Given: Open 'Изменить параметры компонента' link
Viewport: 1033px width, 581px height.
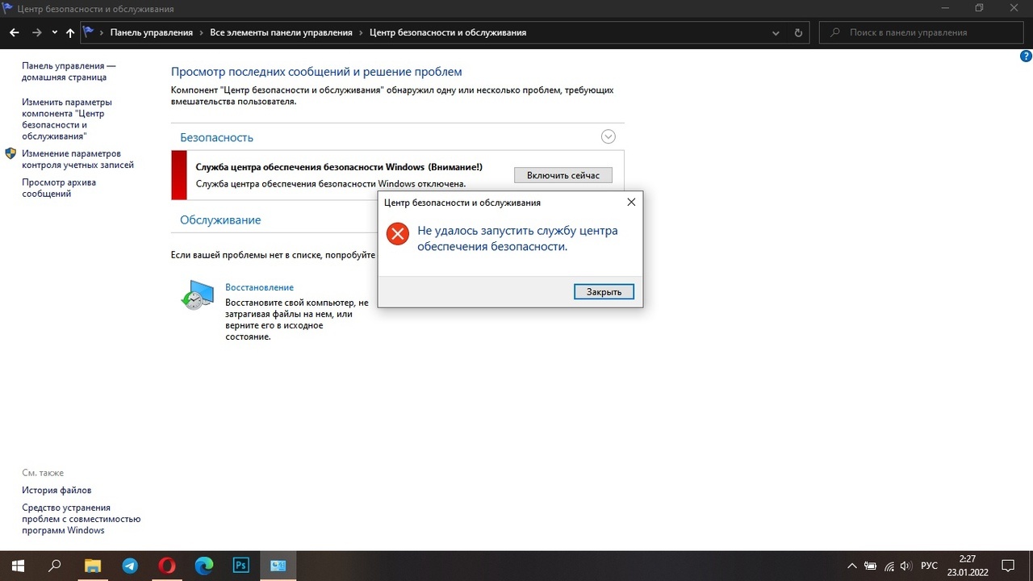Looking at the screenshot, I should (x=67, y=119).
